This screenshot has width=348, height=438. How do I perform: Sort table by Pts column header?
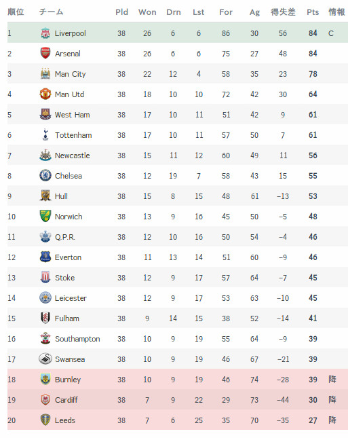[x=313, y=12]
